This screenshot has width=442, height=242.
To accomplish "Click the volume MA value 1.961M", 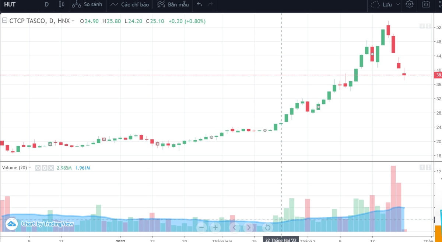I will 83,168.
